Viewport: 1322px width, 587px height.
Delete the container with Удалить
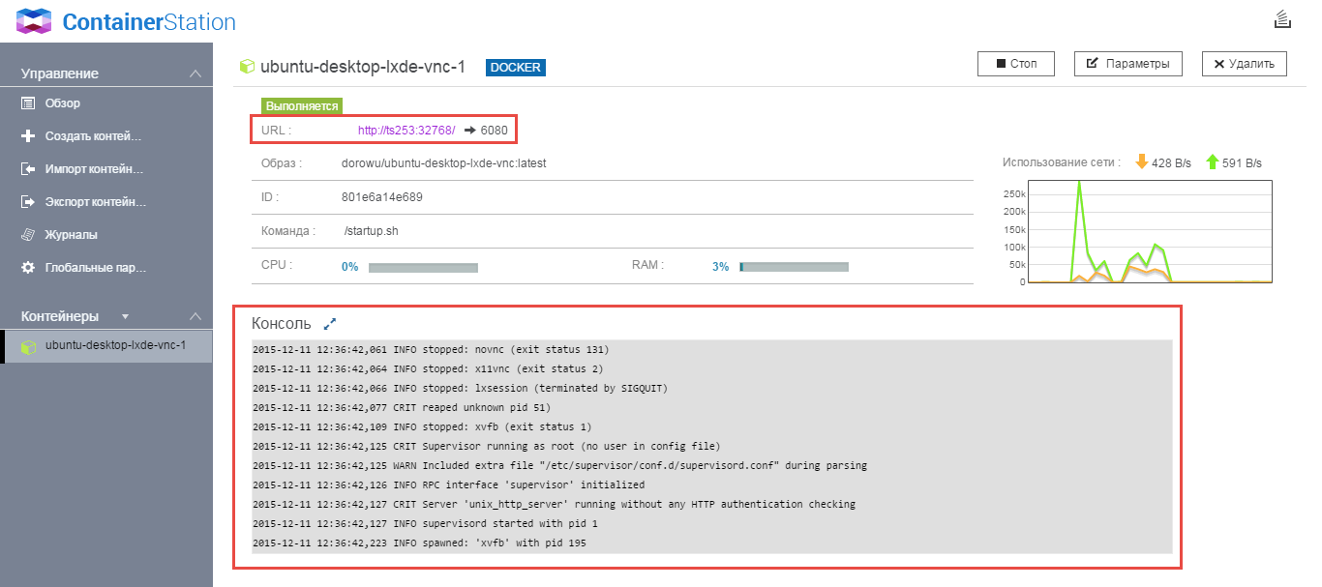[1245, 64]
